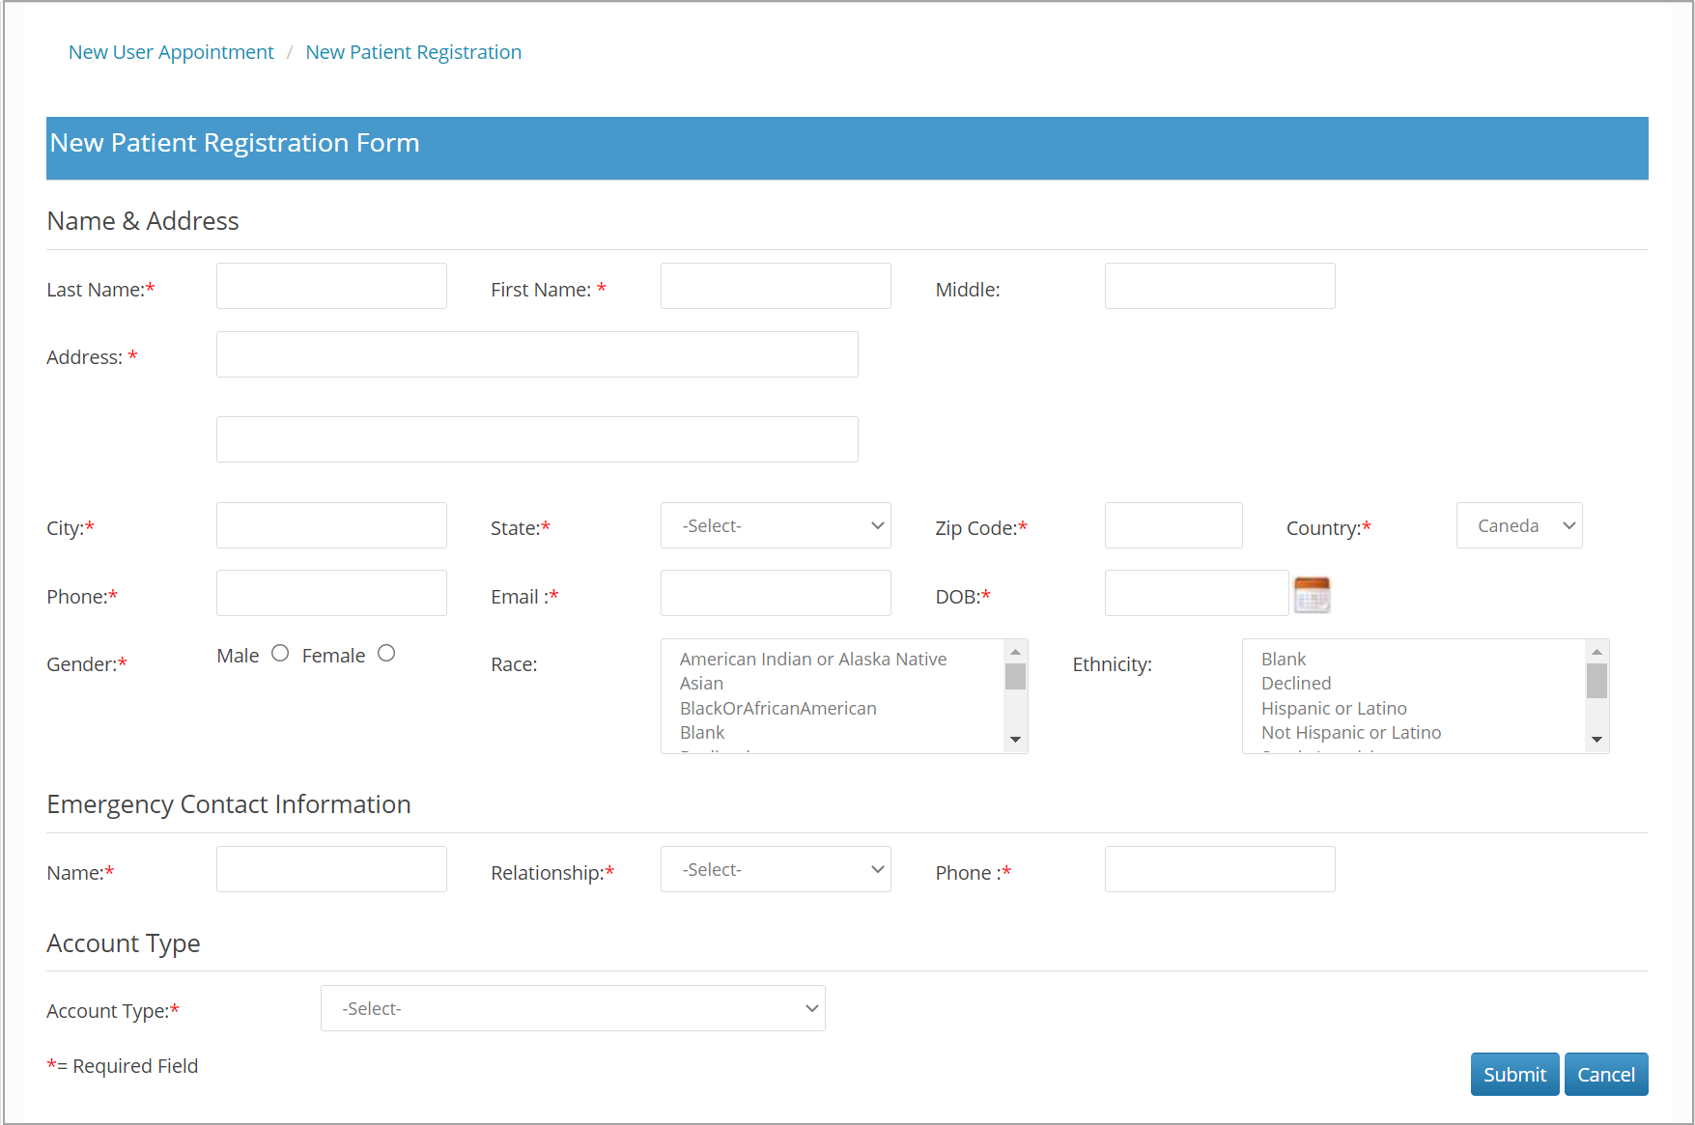Expand the State dropdown
1695x1125 pixels.
tap(776, 525)
